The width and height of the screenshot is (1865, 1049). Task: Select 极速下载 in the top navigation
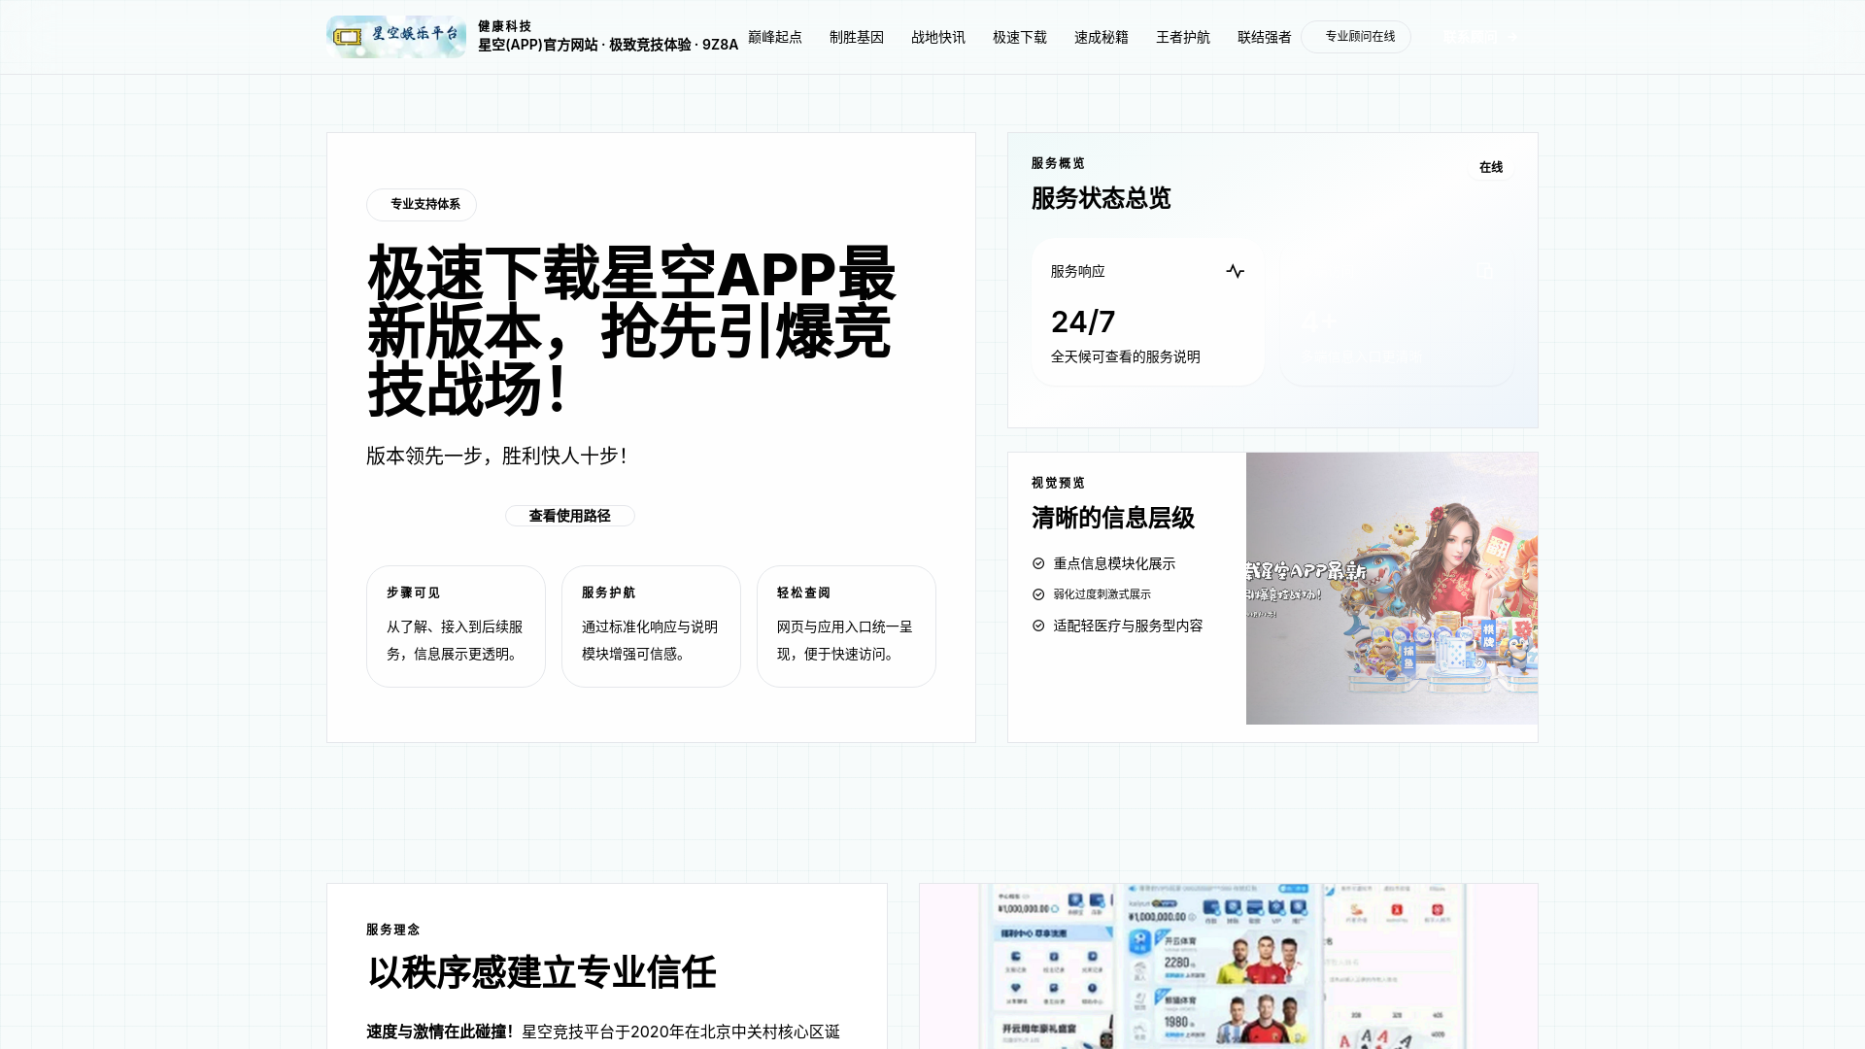tap(1020, 37)
